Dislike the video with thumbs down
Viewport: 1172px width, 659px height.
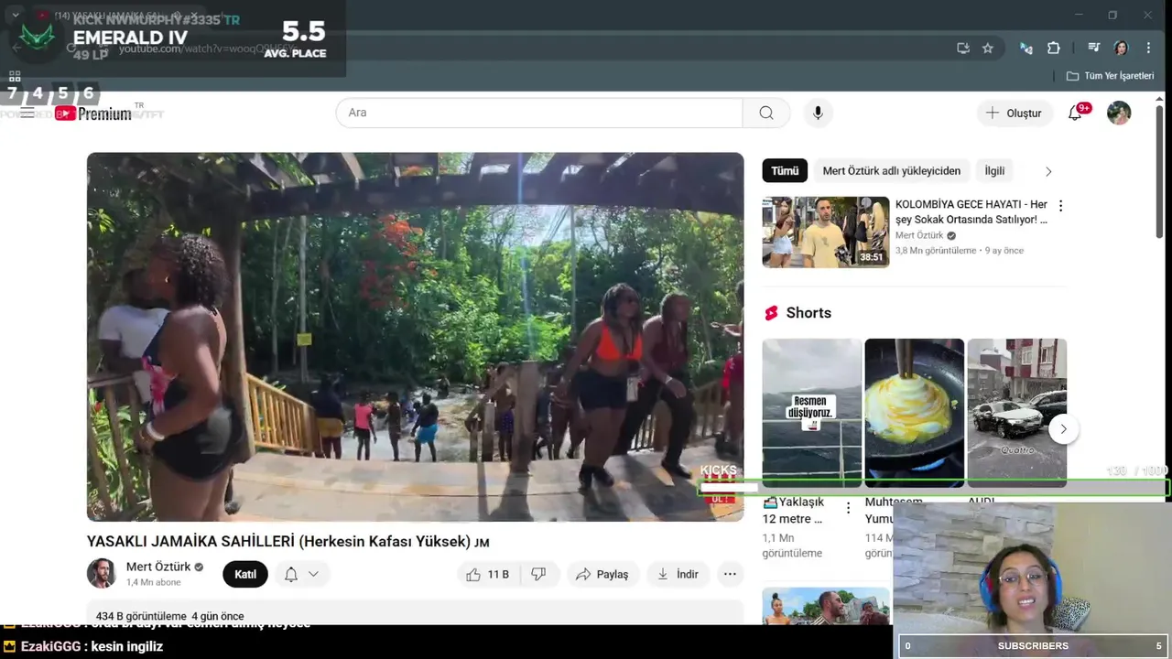[x=538, y=574]
